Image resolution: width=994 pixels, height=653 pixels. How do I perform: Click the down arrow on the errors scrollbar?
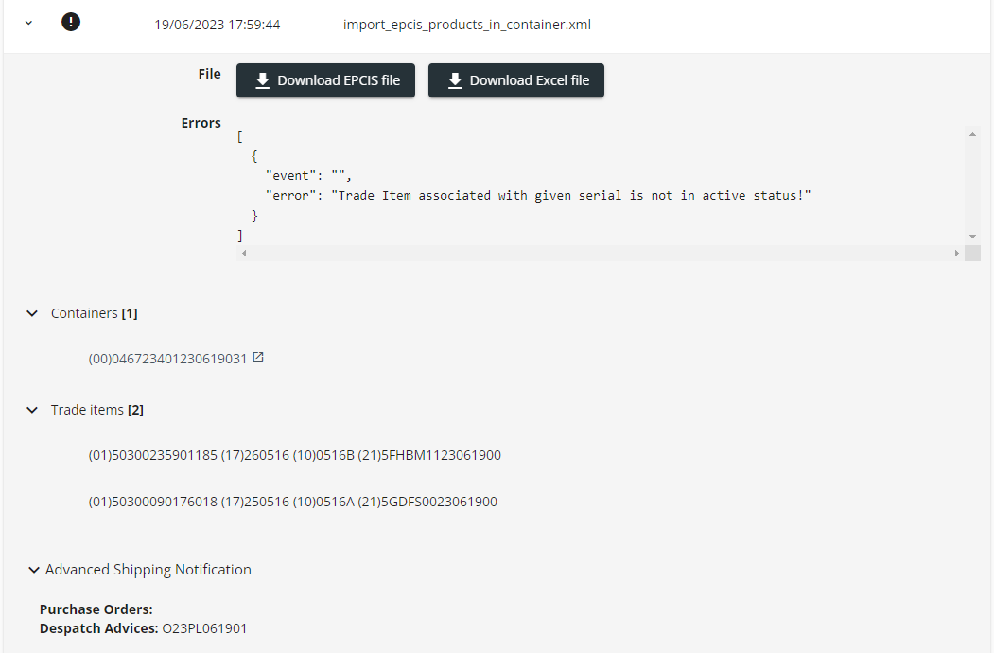pos(973,236)
